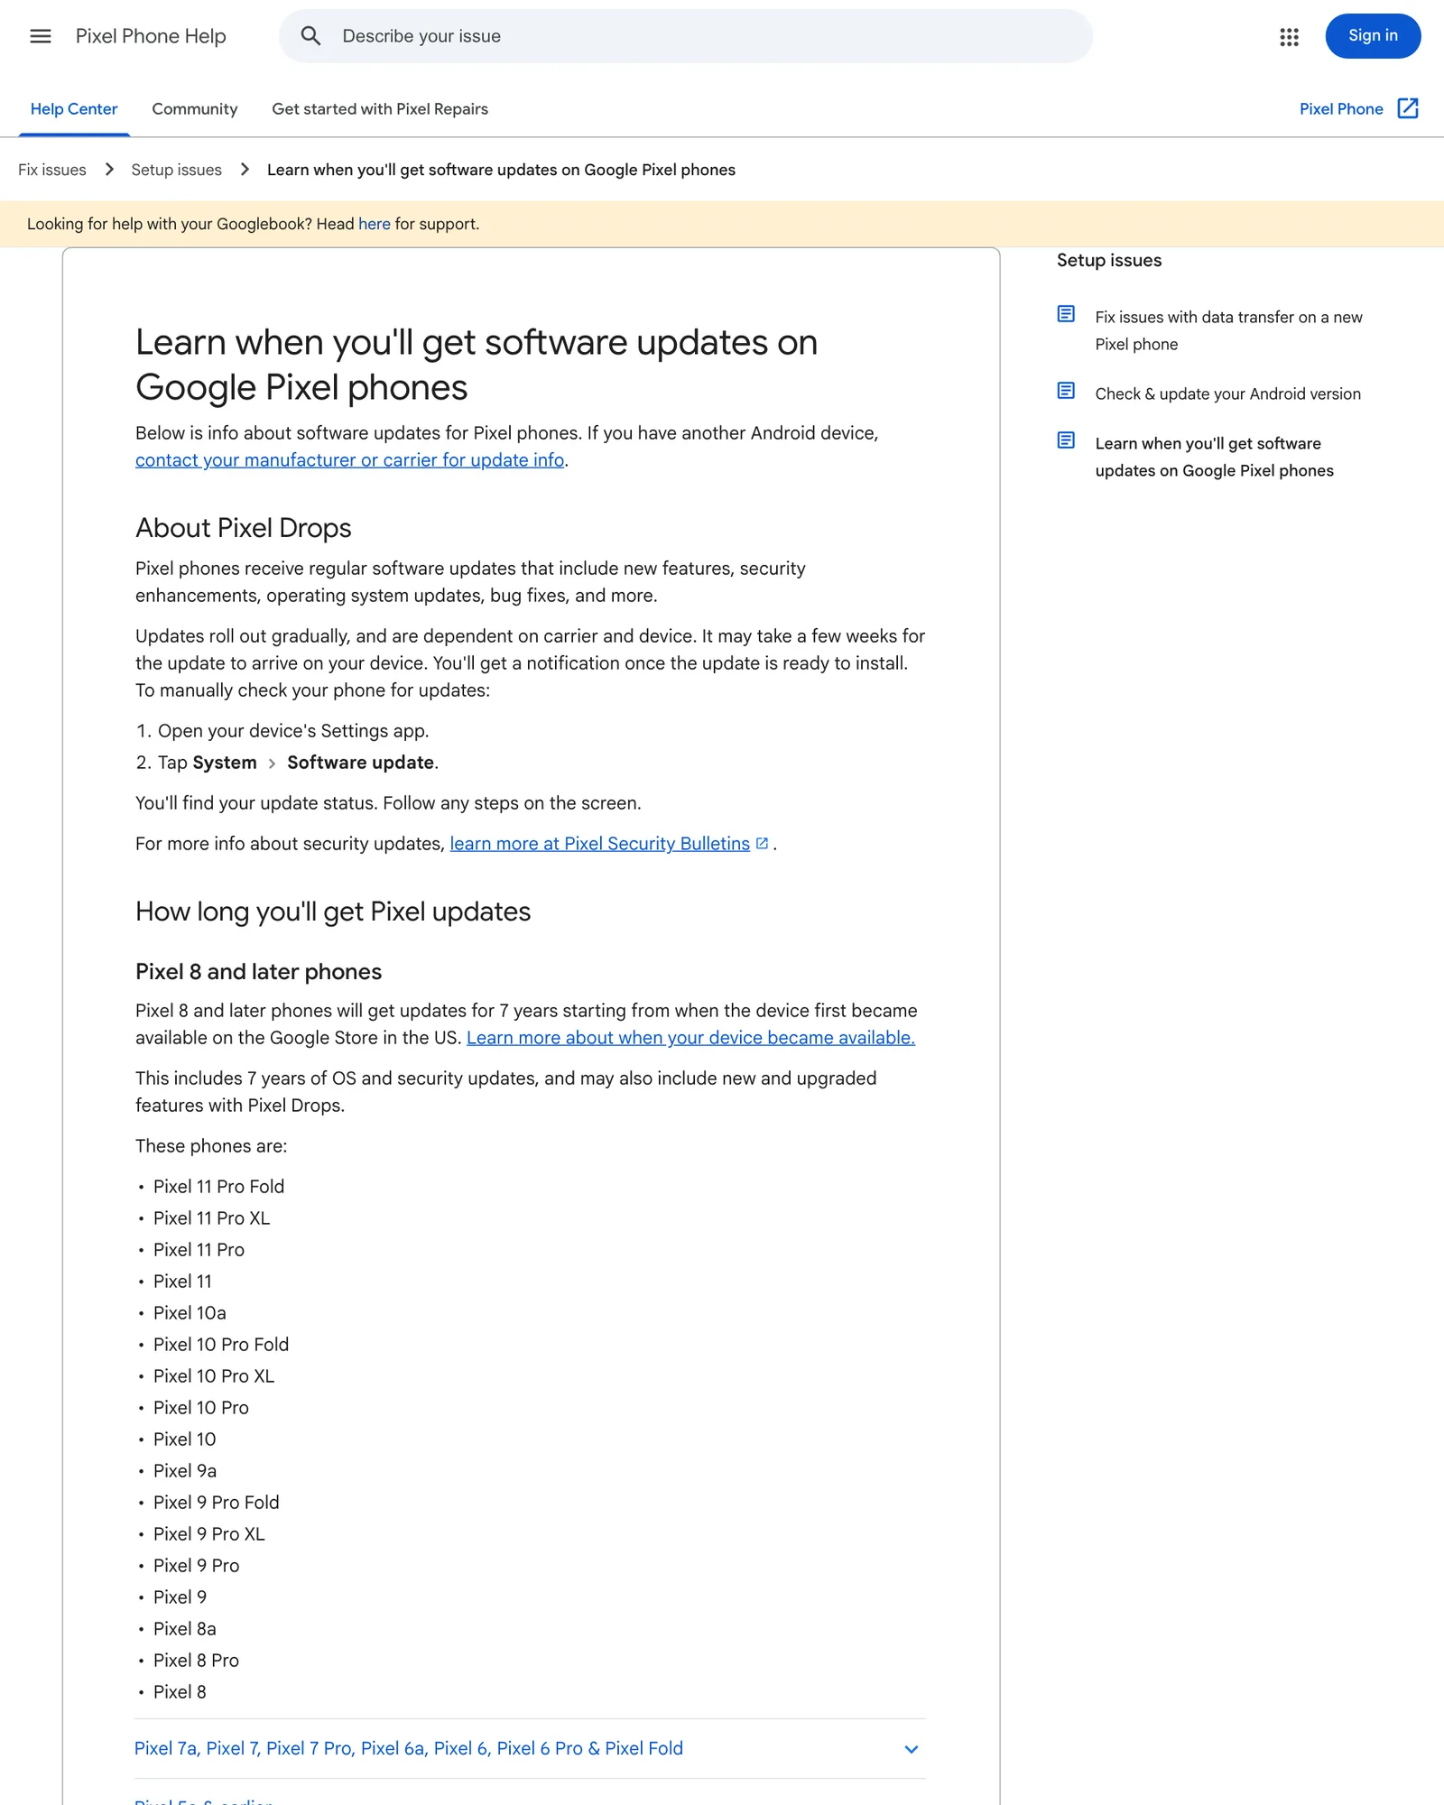This screenshot has height=1805, width=1444.
Task: Open the Google apps grid
Action: 1289,37
